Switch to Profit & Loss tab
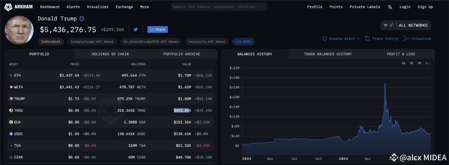 [x=401, y=54]
